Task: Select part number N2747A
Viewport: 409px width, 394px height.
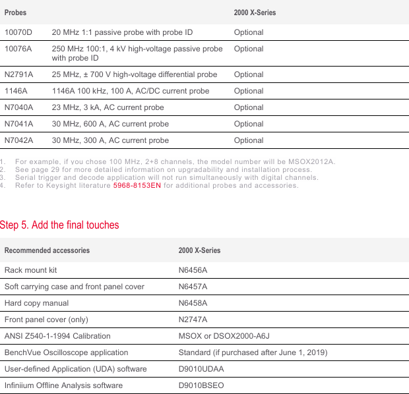Action: (193, 320)
